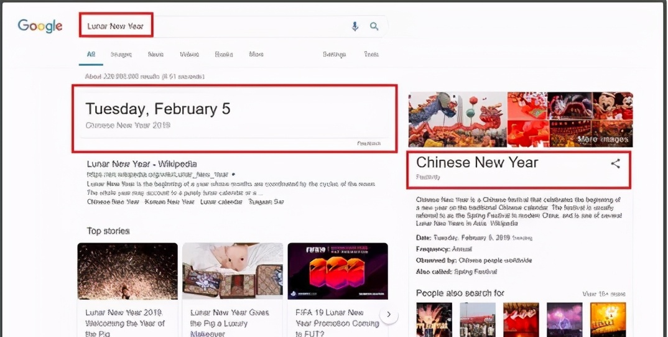Click the magnifying glass search icon
Image resolution: width=668 pixels, height=337 pixels.
374,26
